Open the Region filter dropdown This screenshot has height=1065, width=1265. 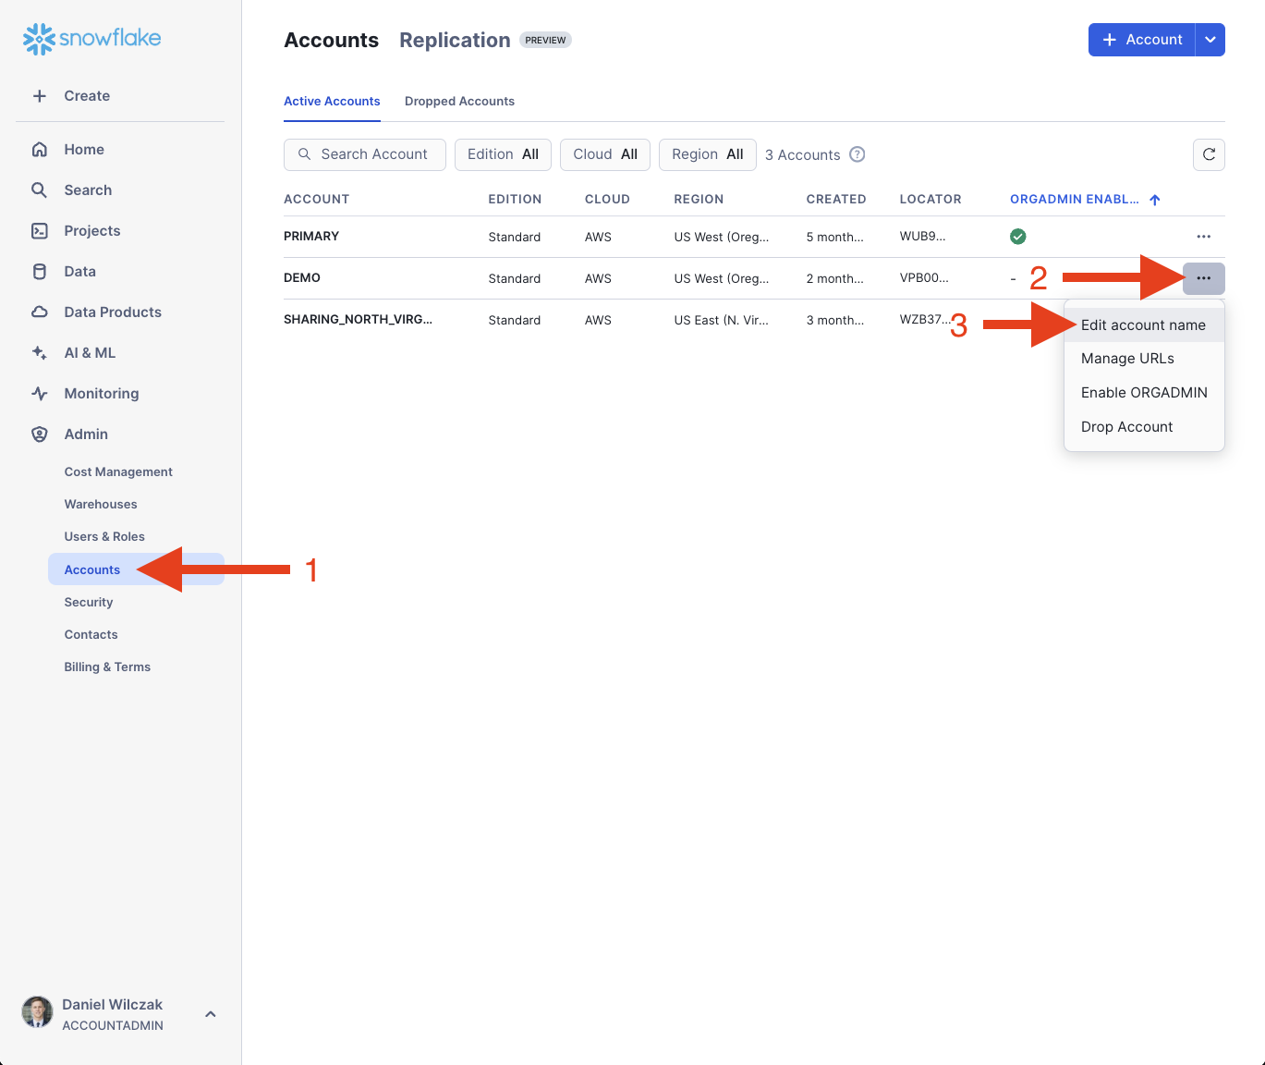(707, 155)
